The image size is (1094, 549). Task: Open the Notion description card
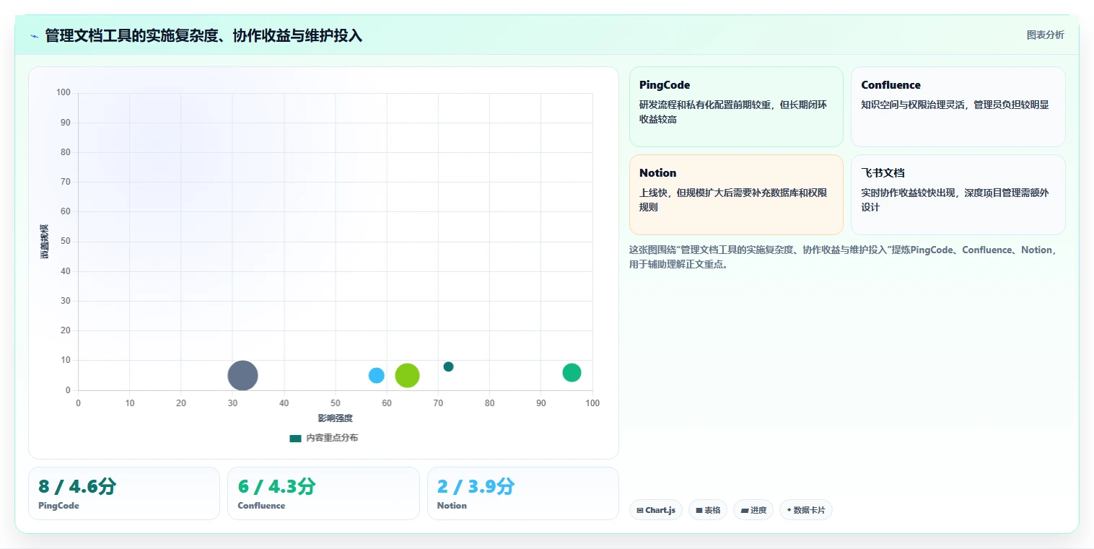[736, 195]
